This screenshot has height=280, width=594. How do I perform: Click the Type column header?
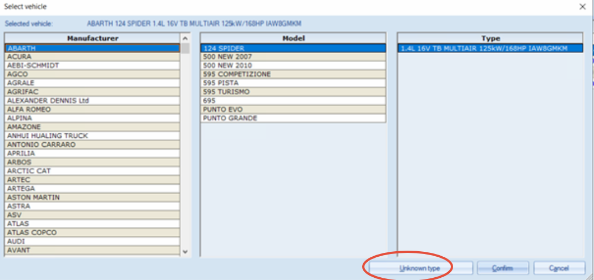(x=491, y=38)
